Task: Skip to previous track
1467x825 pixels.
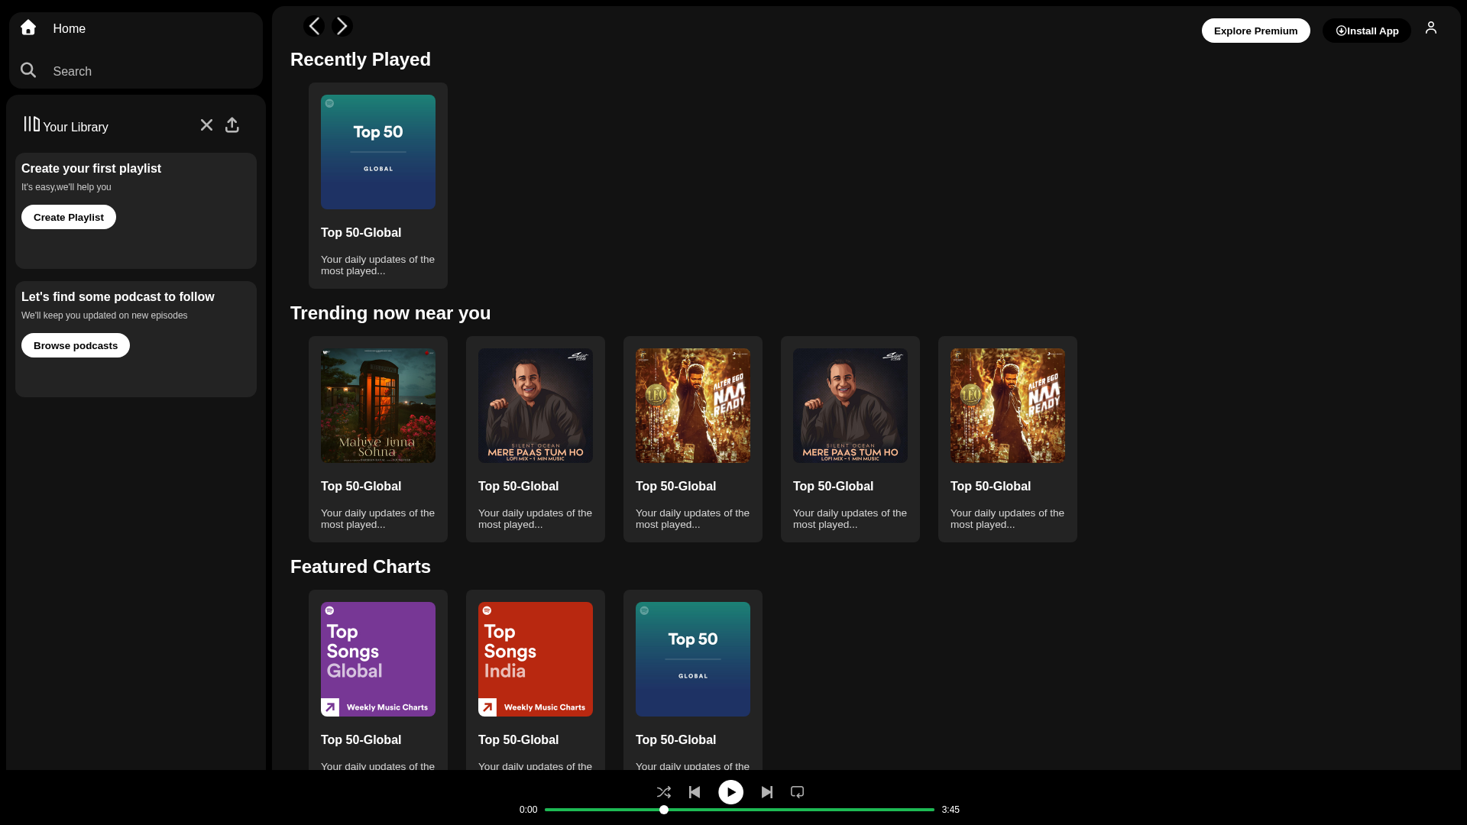Action: click(695, 792)
